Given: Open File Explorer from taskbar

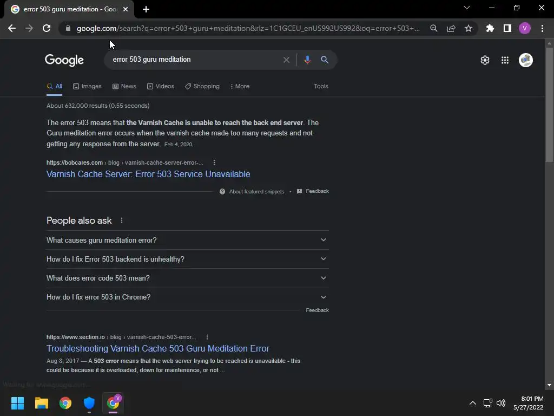Looking at the screenshot, I should click(x=41, y=403).
